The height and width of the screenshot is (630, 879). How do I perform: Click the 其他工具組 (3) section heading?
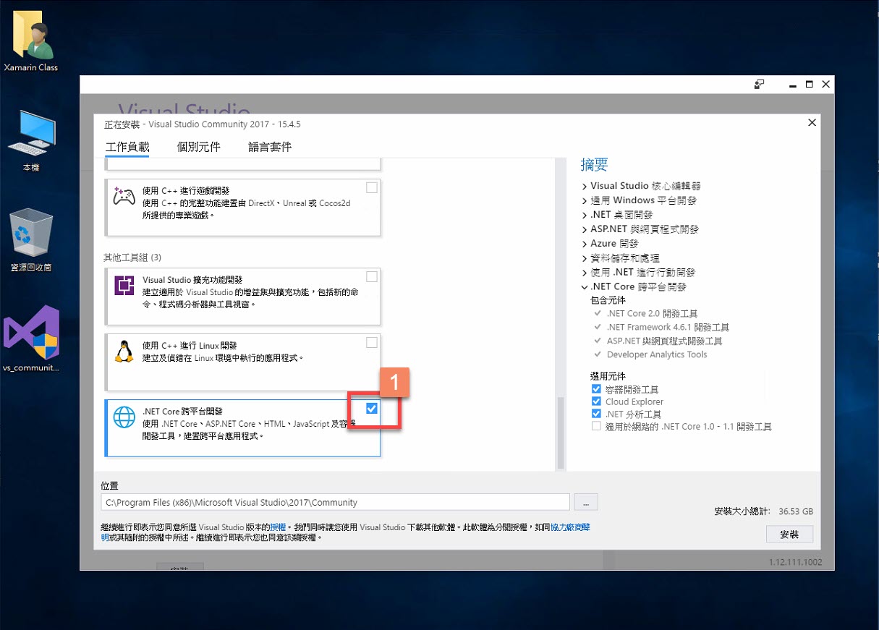(132, 257)
